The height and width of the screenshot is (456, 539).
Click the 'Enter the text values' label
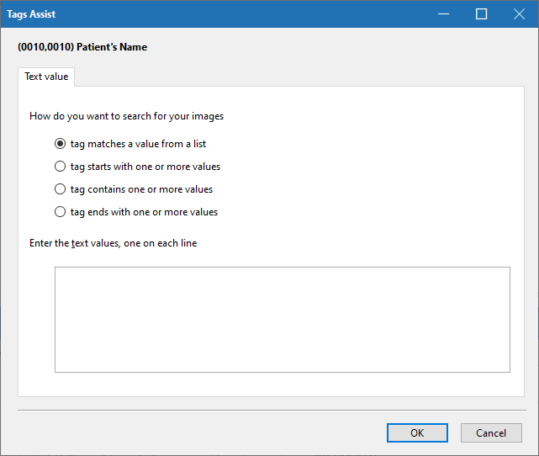(114, 243)
